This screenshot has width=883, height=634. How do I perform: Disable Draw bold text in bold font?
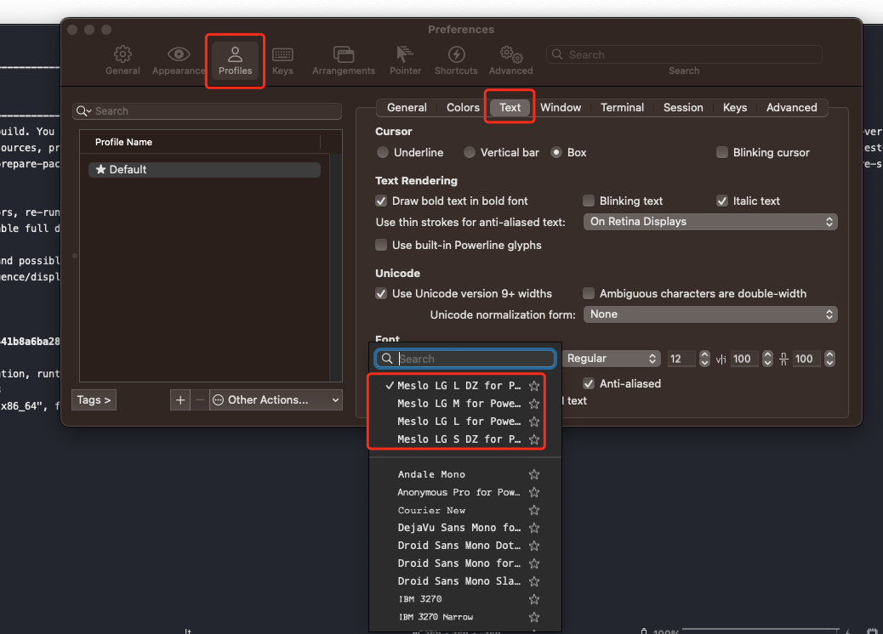pyautogui.click(x=381, y=201)
